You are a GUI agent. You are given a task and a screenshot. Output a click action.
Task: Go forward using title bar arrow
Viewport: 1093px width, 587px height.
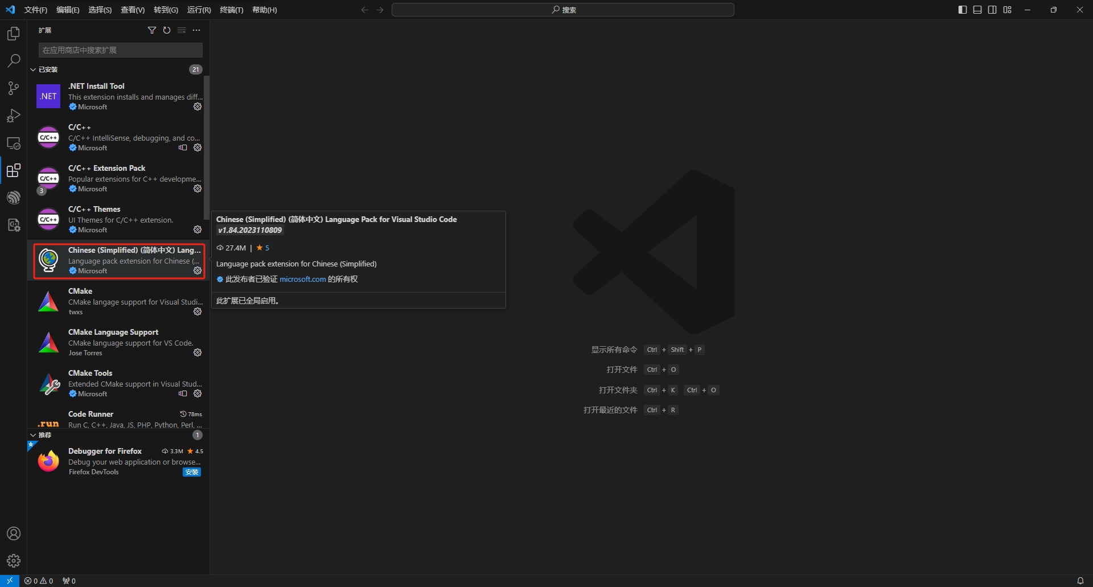[x=380, y=10]
